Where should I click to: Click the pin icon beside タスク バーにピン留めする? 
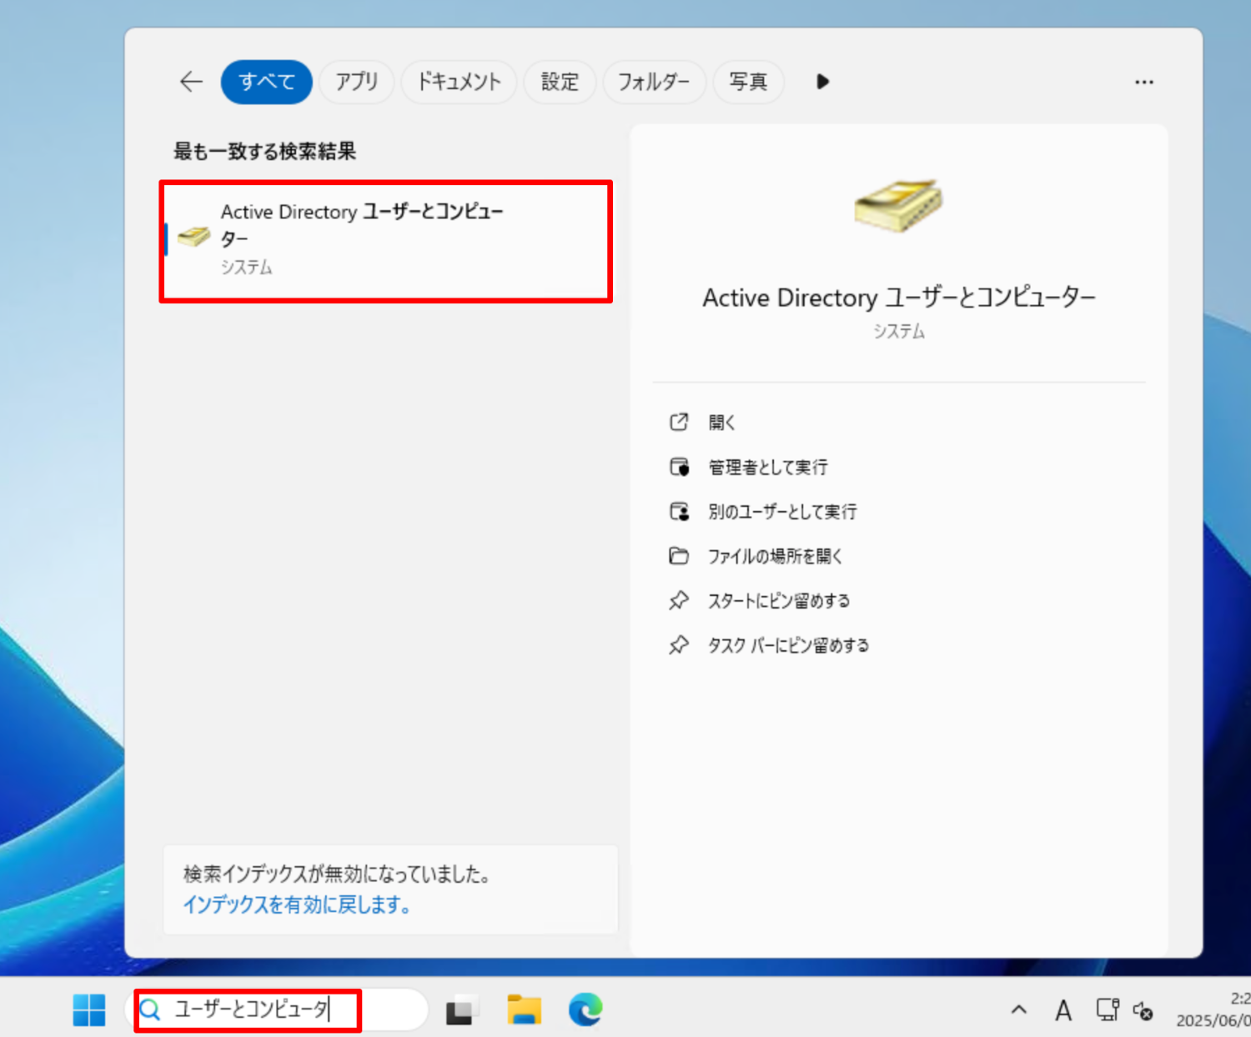click(679, 644)
